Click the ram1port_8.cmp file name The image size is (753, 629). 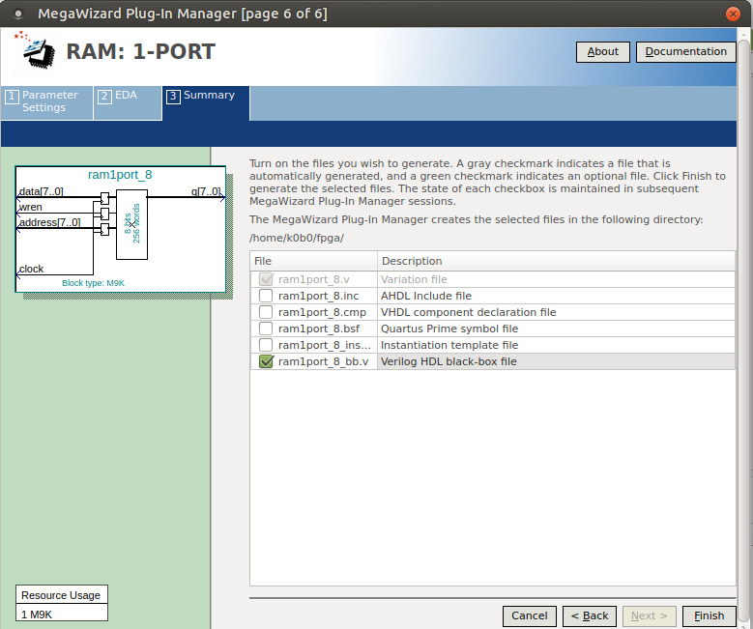point(322,312)
